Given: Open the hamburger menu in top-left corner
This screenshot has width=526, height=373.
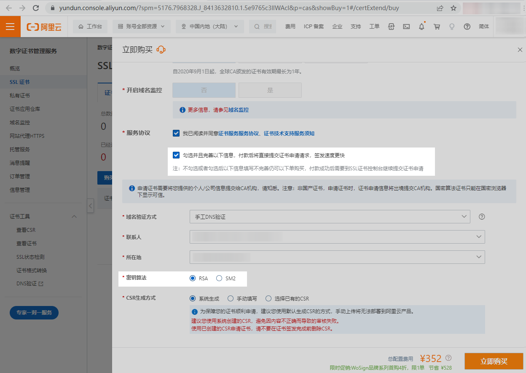Looking at the screenshot, I should click(10, 26).
